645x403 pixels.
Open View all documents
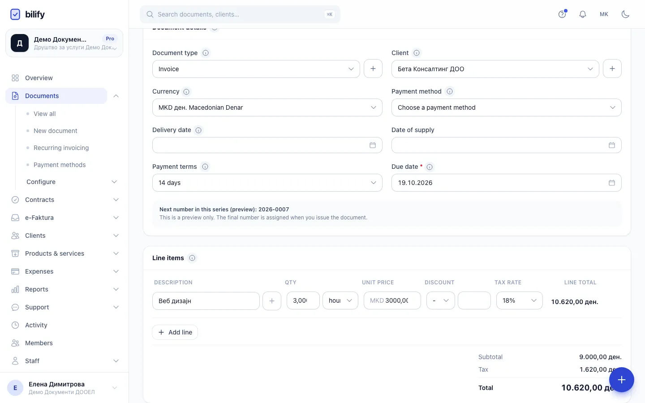pos(45,114)
